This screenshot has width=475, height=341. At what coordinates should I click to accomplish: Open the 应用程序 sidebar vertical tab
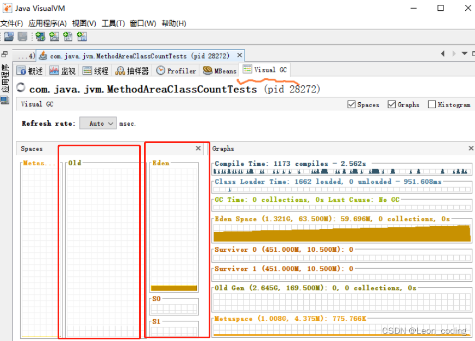(x=5, y=78)
